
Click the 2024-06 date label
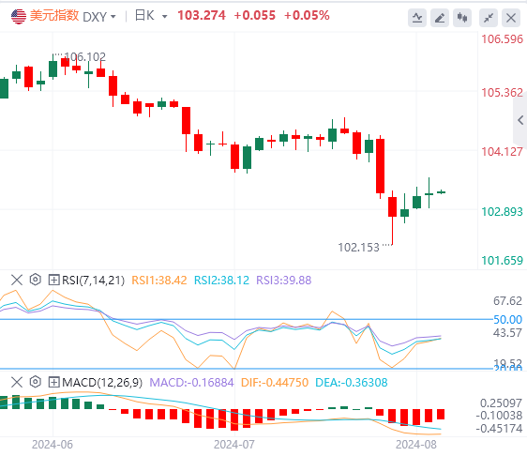tap(53, 445)
